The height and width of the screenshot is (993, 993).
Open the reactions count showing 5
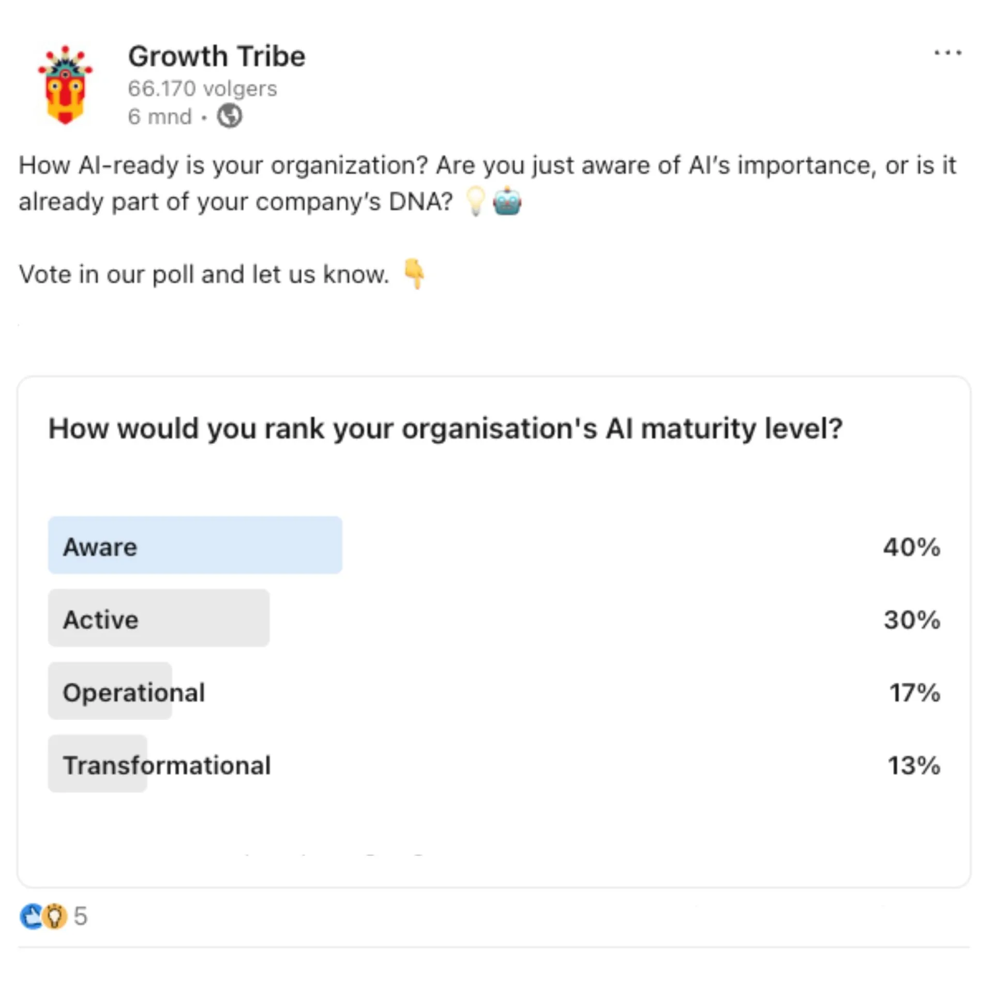click(81, 916)
